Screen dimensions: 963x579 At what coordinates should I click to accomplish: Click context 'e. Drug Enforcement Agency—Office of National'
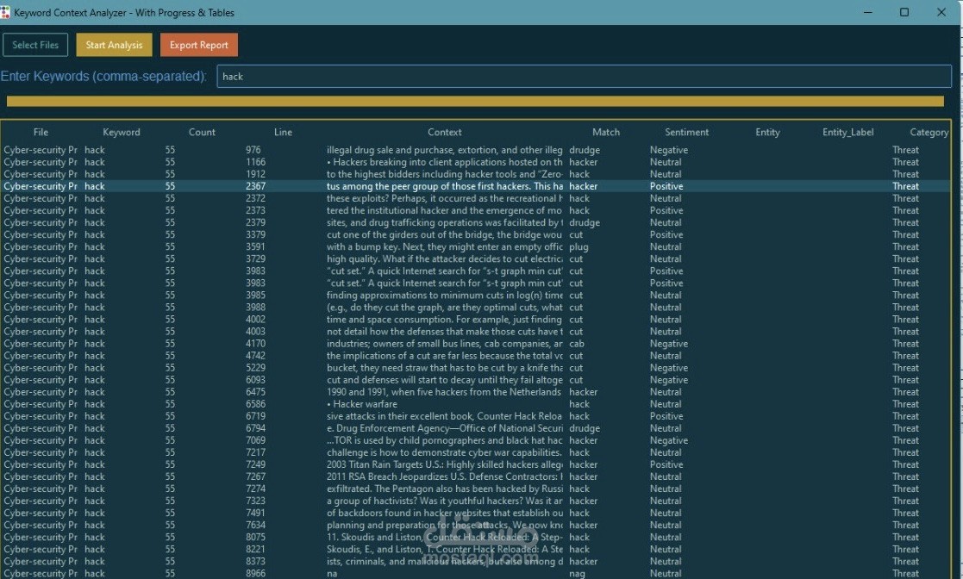(445, 428)
